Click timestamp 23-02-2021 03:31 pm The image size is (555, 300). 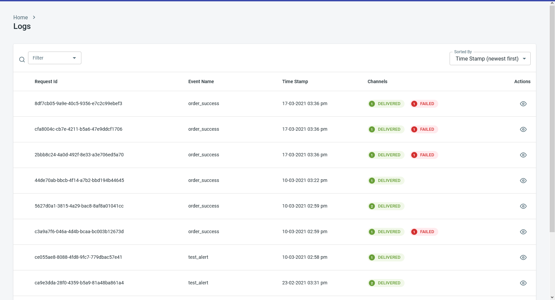[305, 283]
